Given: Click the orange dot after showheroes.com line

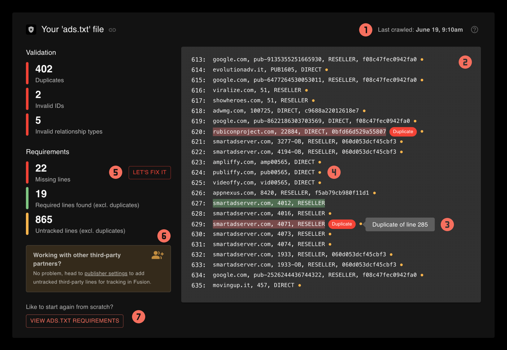Looking at the screenshot, I should coord(313,101).
